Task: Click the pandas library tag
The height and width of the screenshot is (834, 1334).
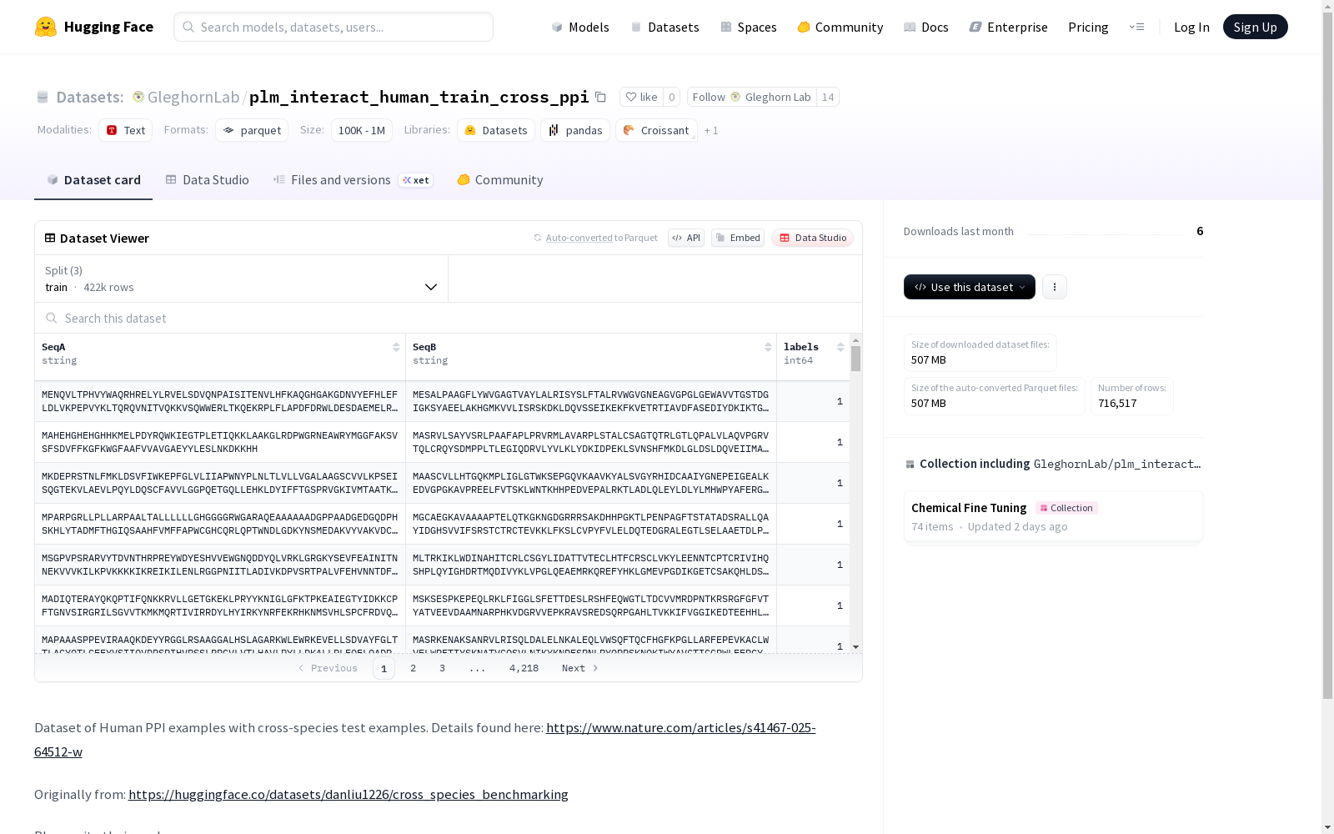Action: (x=574, y=130)
